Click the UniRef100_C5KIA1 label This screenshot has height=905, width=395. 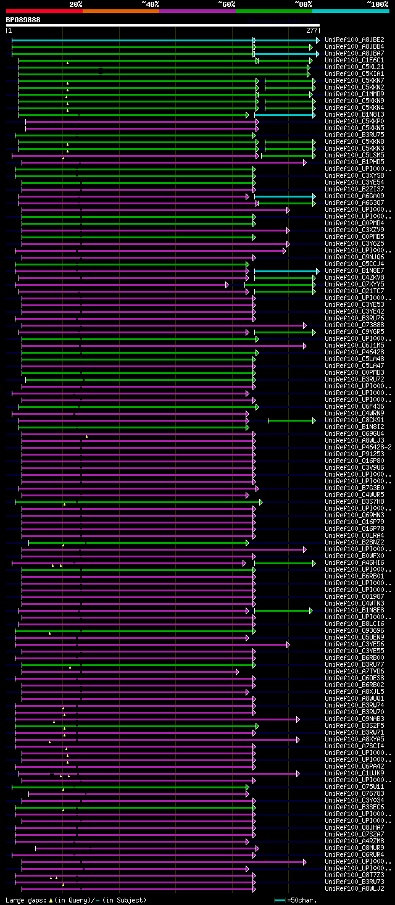(354, 73)
